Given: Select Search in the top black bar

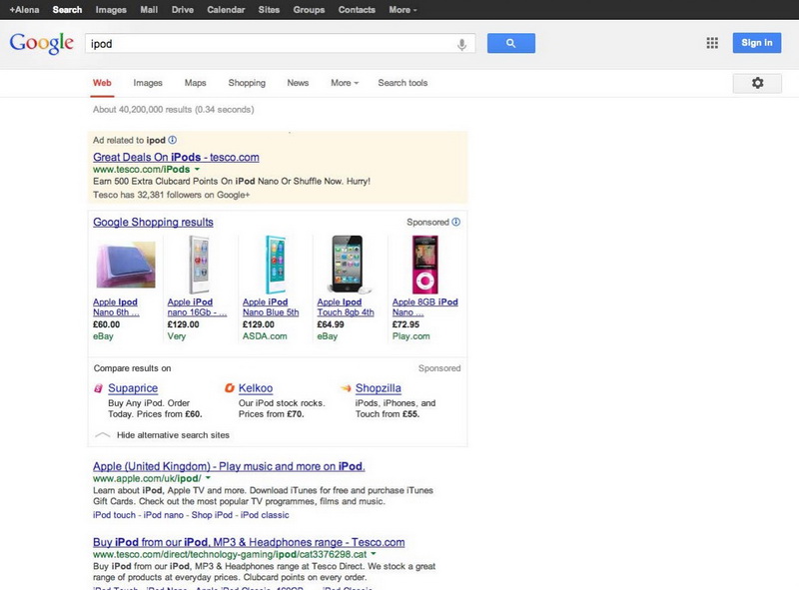Looking at the screenshot, I should (x=67, y=10).
